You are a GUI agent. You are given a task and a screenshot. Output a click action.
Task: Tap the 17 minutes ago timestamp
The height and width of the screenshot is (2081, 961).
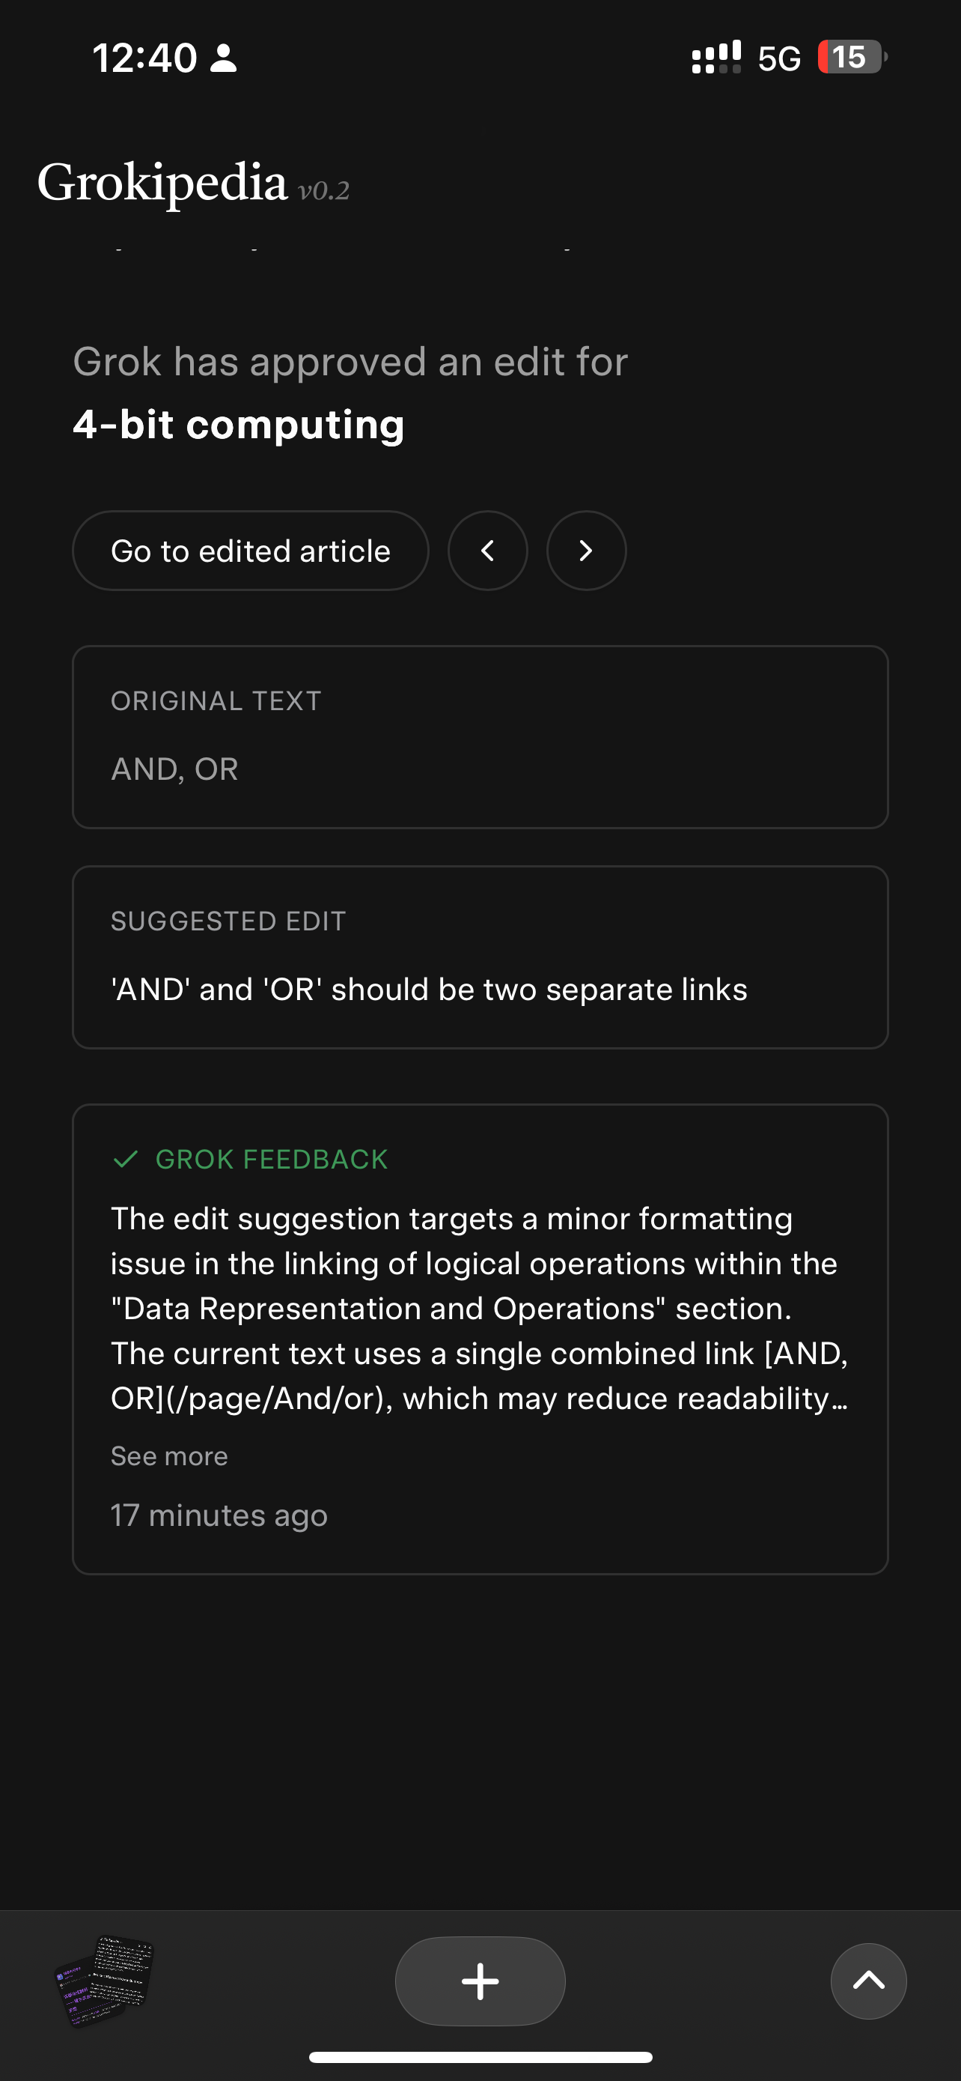pos(219,1515)
